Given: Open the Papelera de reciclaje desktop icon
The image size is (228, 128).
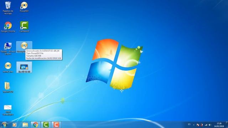Looking at the screenshot, I should (x=8, y=8).
